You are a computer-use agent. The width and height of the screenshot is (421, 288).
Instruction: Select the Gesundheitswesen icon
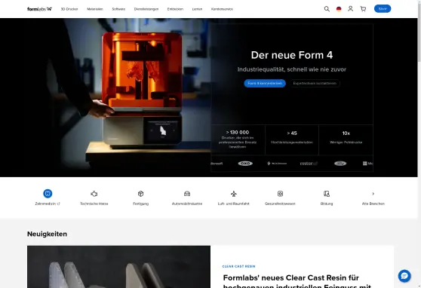pos(280,194)
